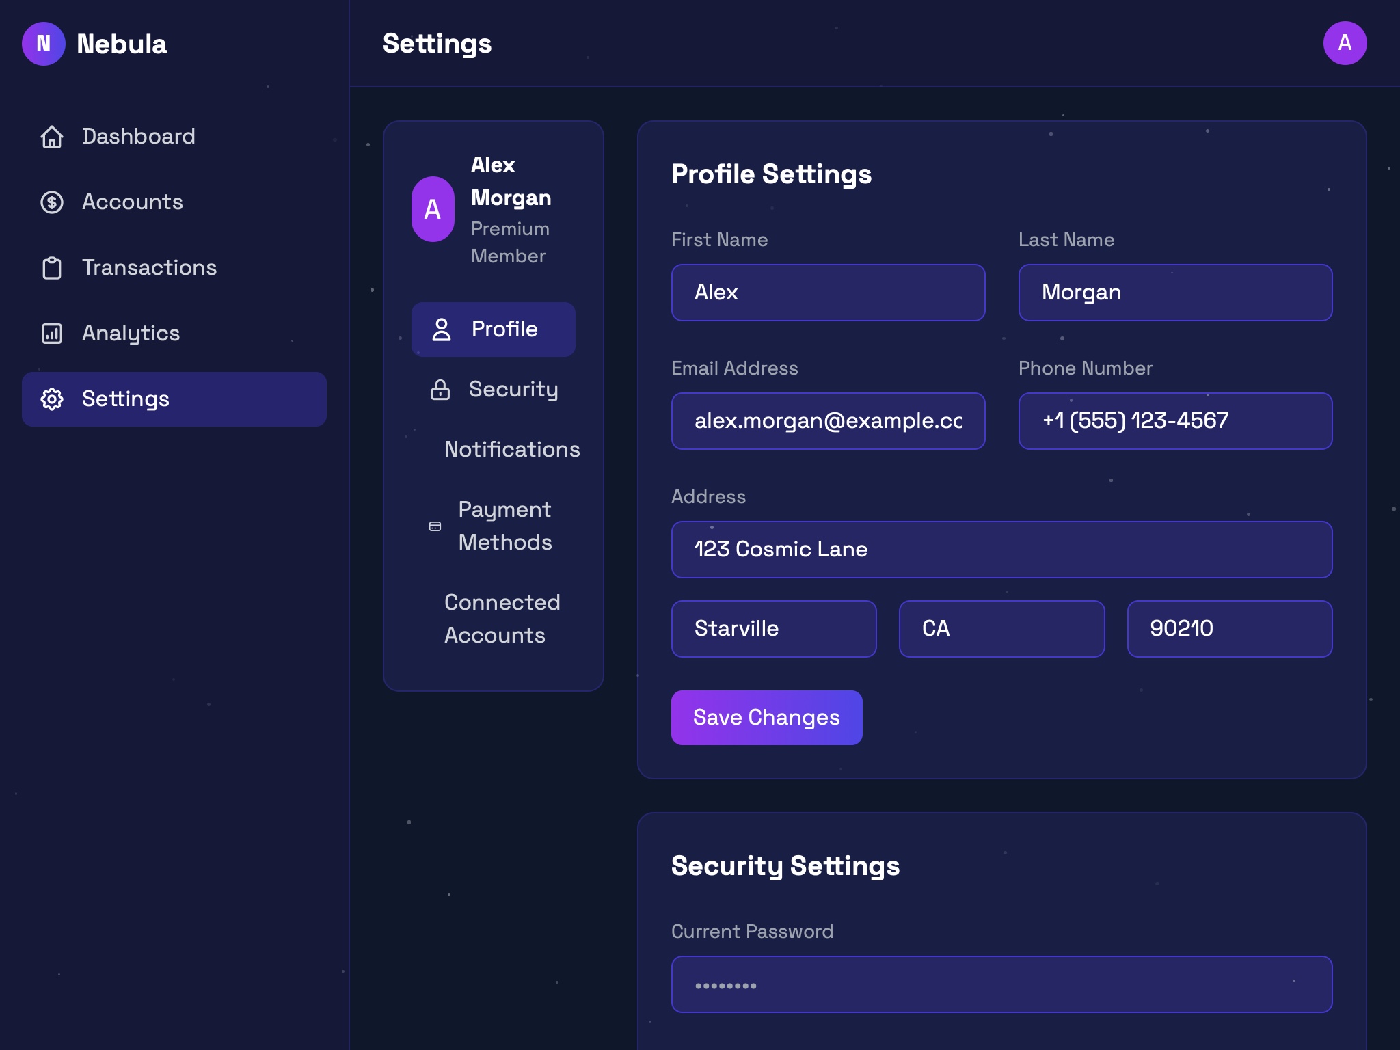Click the Payment Methods card icon
The image size is (1400, 1050).
point(435,526)
